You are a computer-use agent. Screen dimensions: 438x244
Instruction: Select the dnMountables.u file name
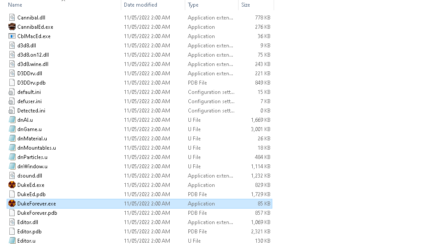click(x=36, y=148)
